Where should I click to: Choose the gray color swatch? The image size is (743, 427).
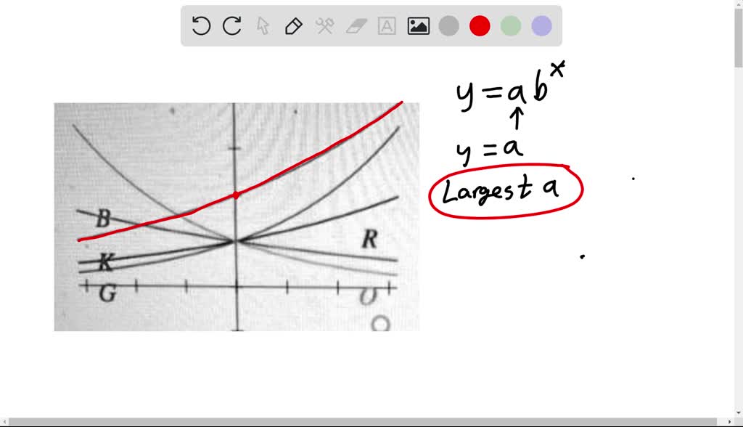tap(448, 25)
